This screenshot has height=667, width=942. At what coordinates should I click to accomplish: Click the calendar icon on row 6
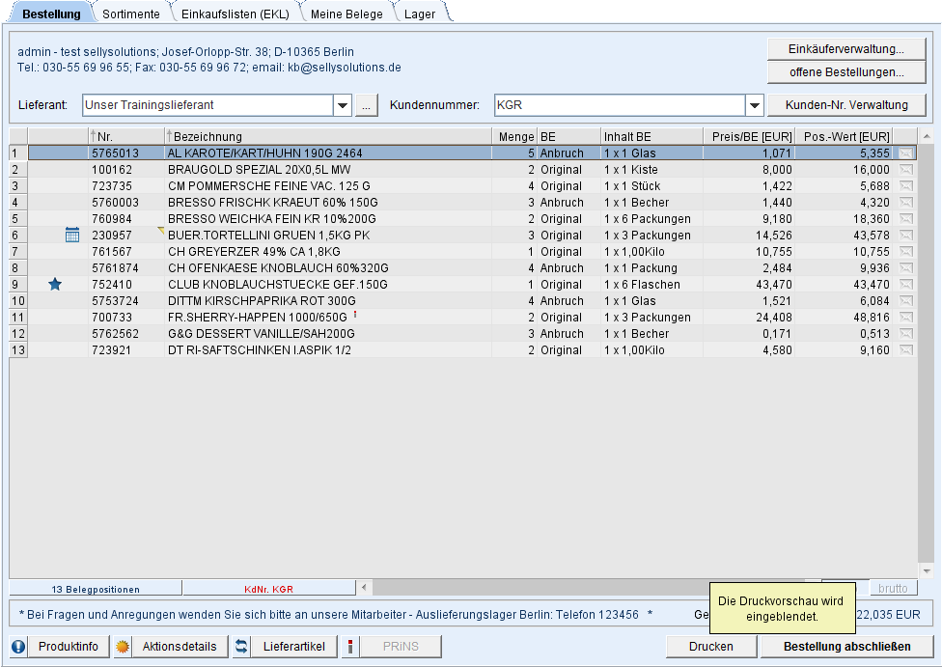point(72,235)
